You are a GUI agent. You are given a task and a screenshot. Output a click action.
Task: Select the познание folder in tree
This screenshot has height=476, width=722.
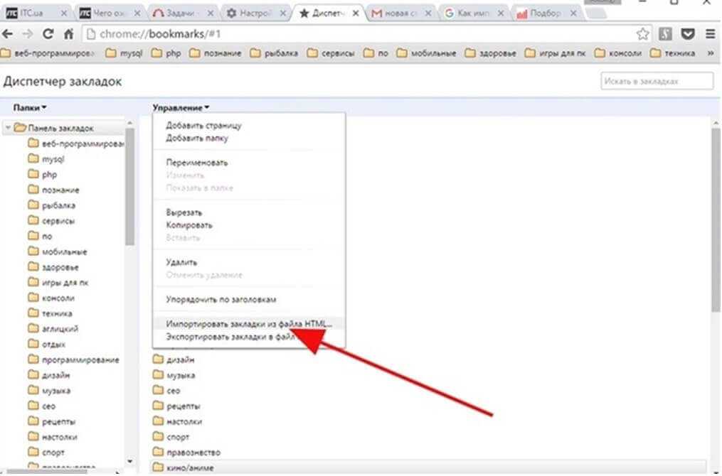click(53, 190)
